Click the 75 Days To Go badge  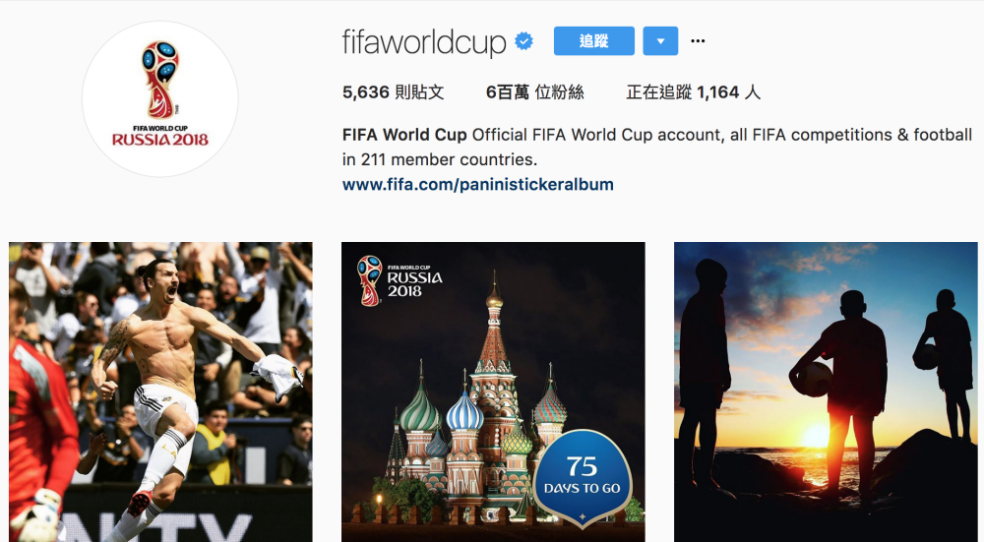tap(582, 477)
